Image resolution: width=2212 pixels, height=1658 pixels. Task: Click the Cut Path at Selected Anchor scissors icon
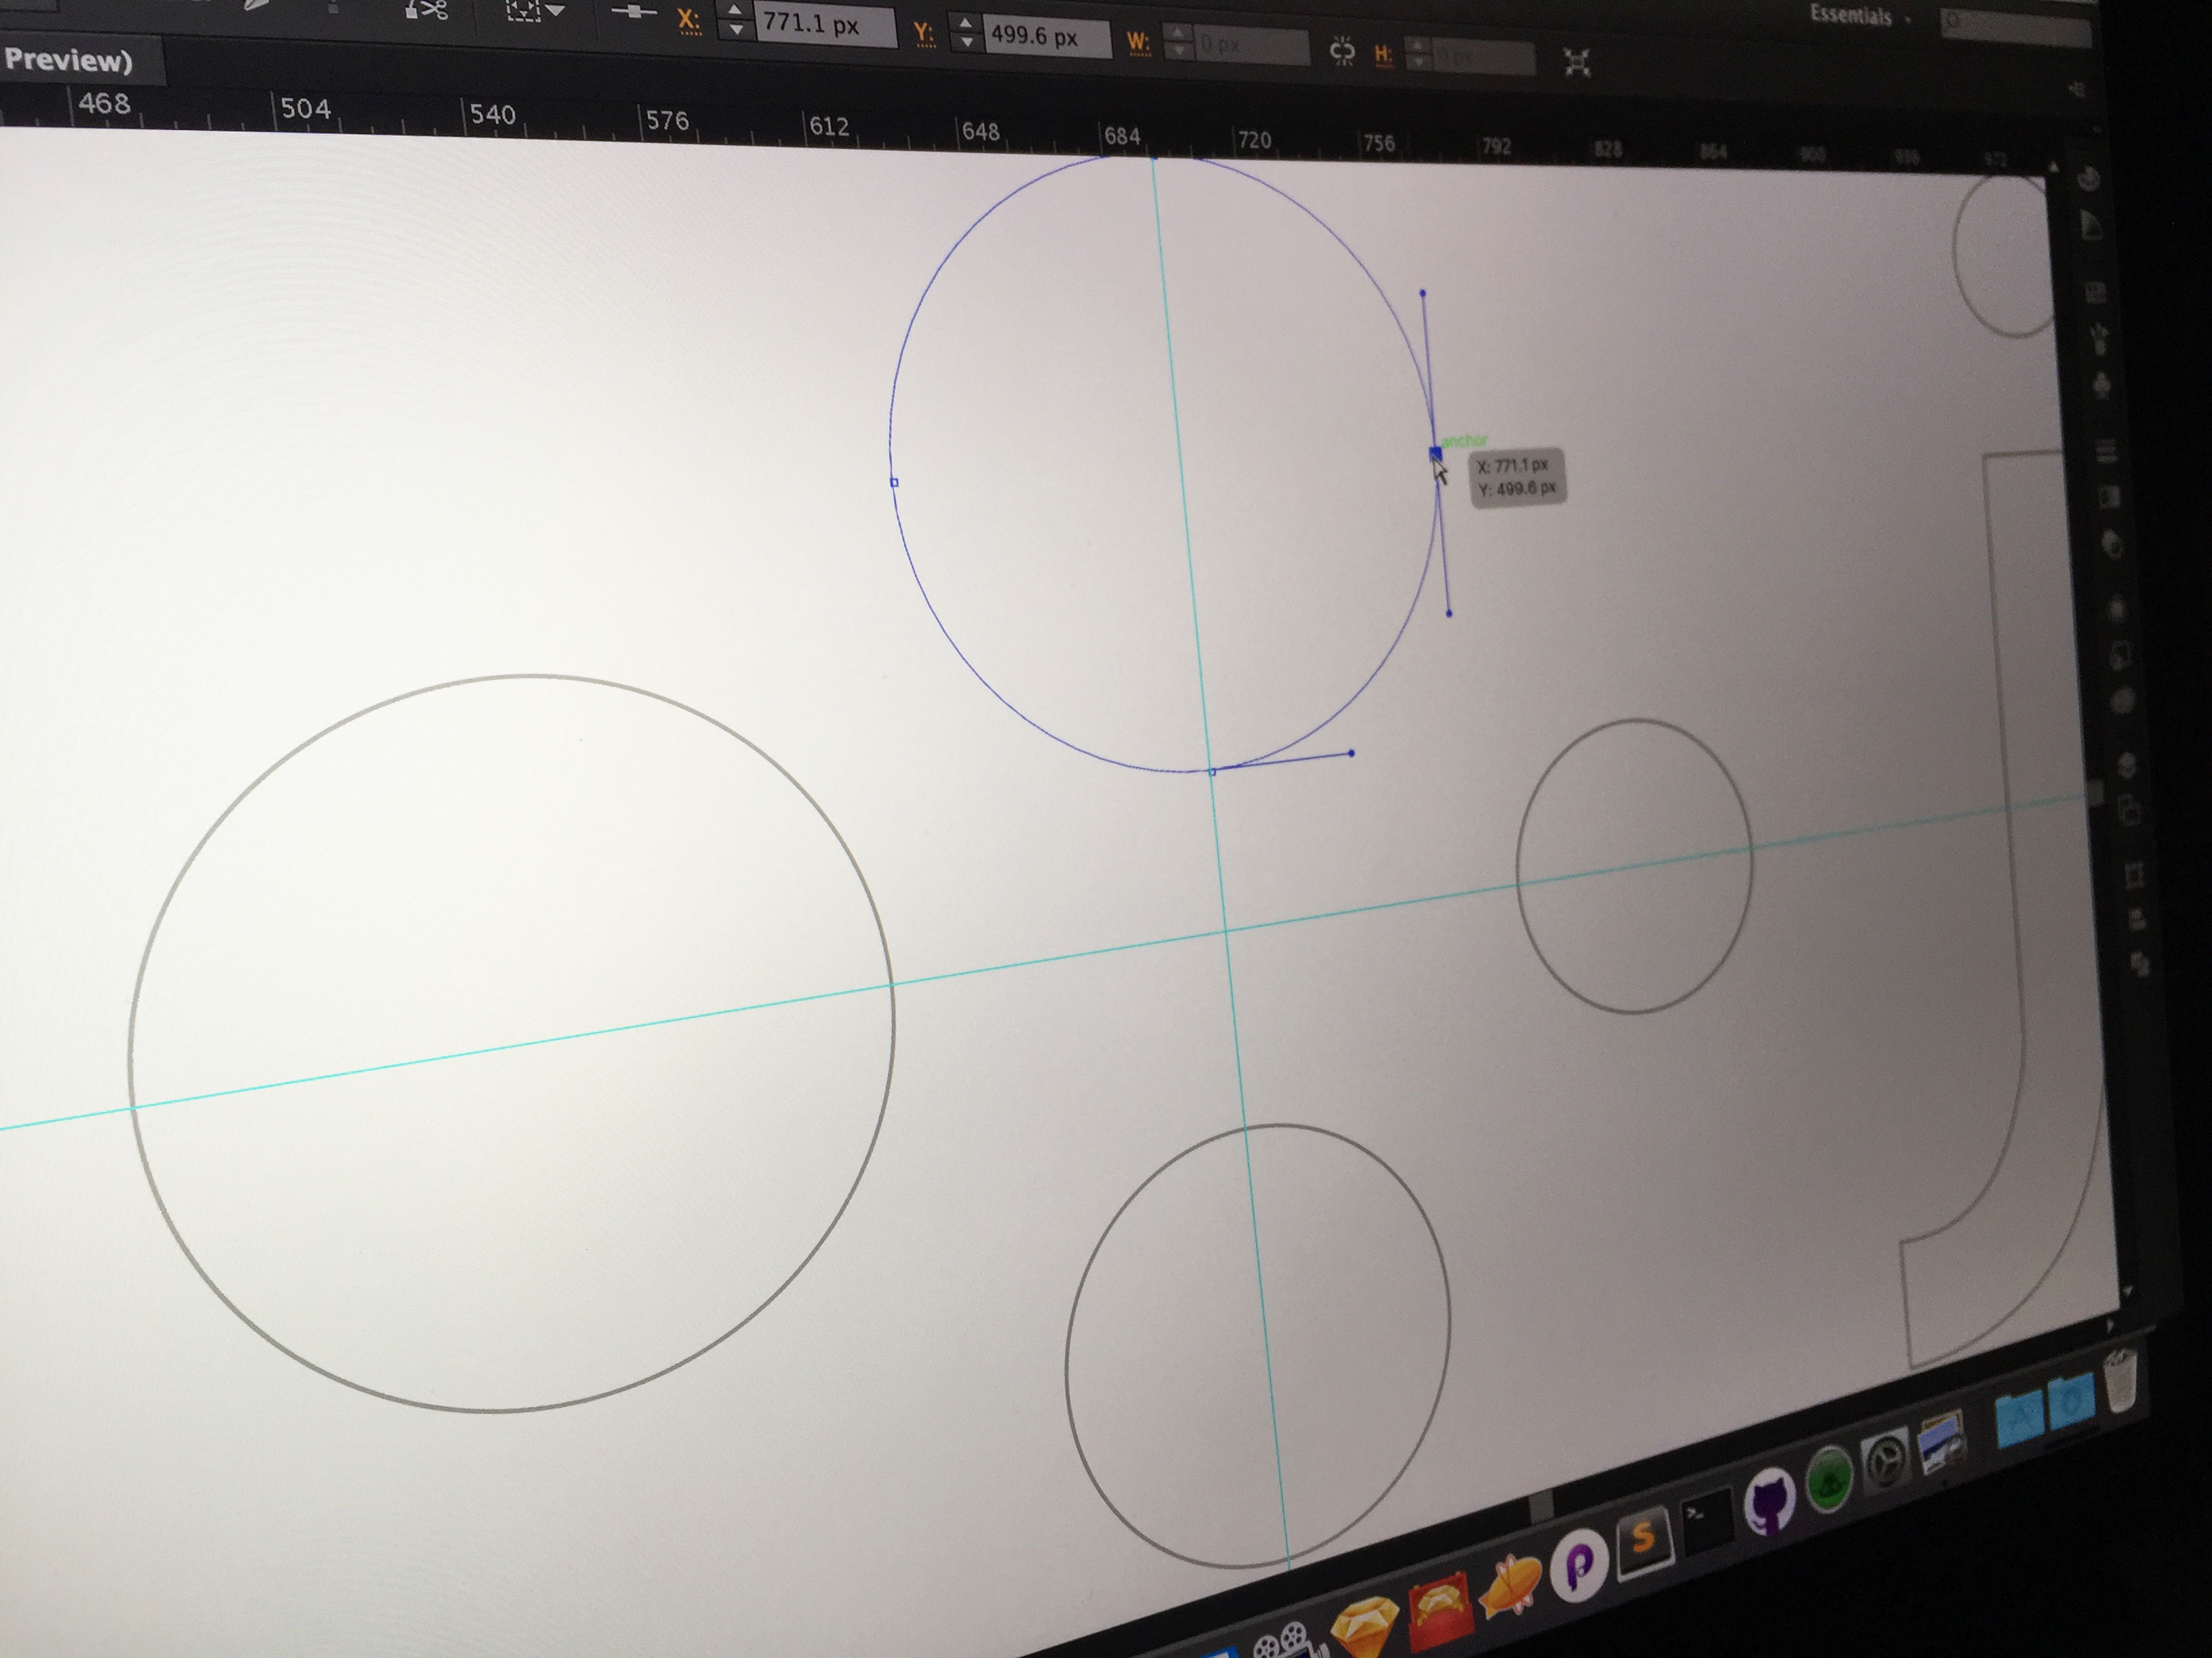point(426,10)
